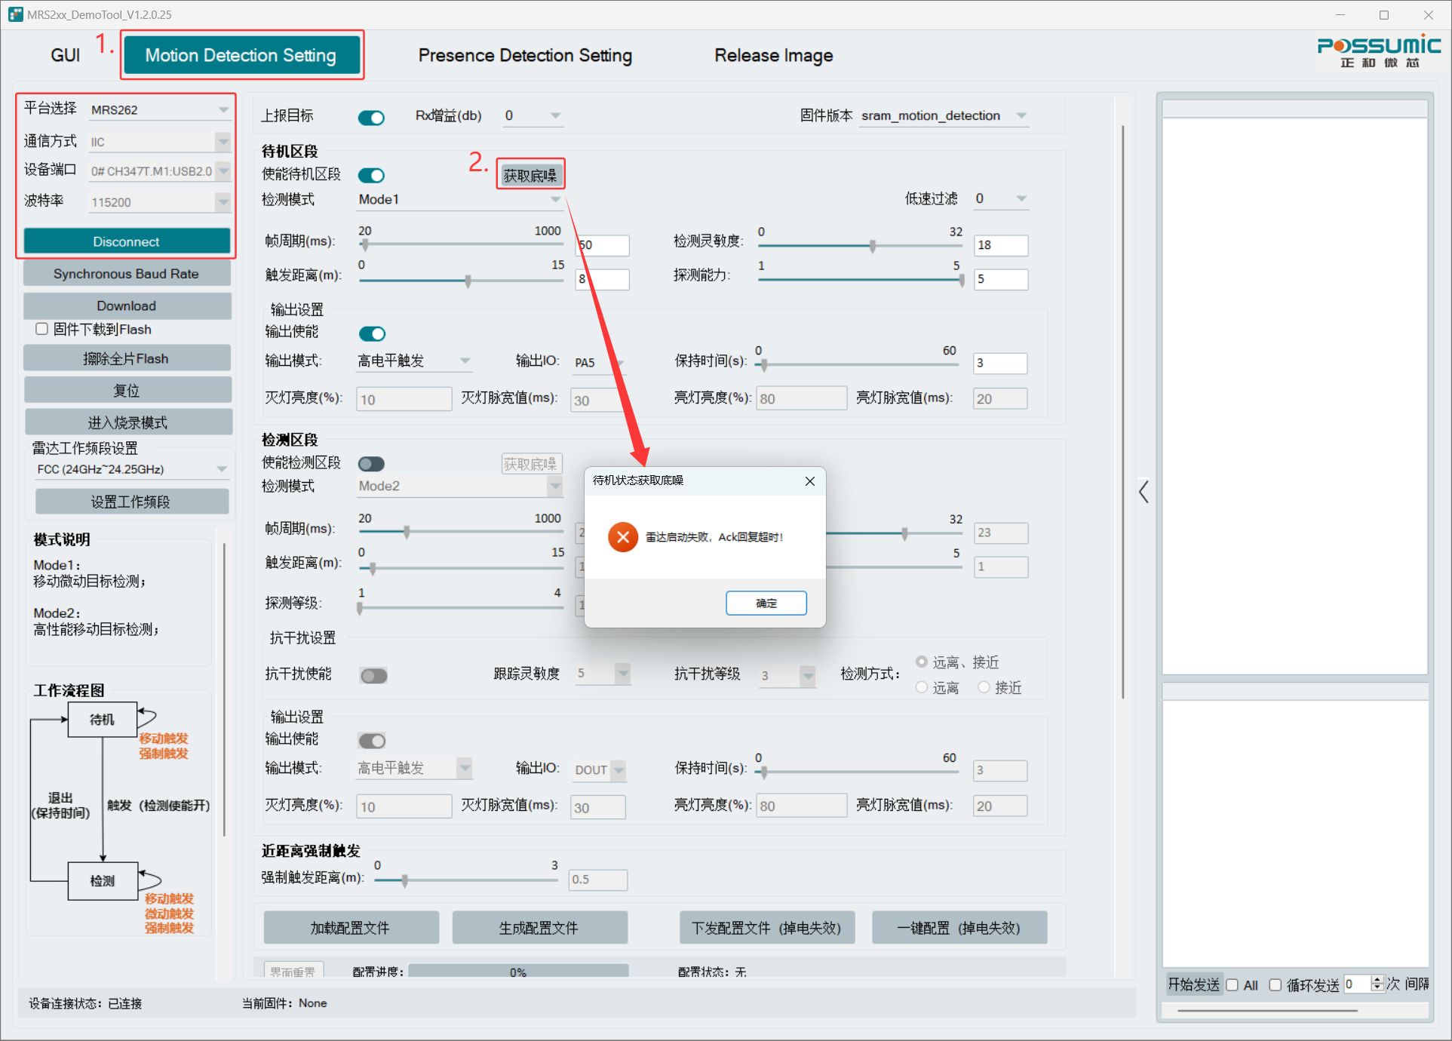Expand the Rx增益(db) dropdown
The image size is (1452, 1041).
pyautogui.click(x=533, y=115)
